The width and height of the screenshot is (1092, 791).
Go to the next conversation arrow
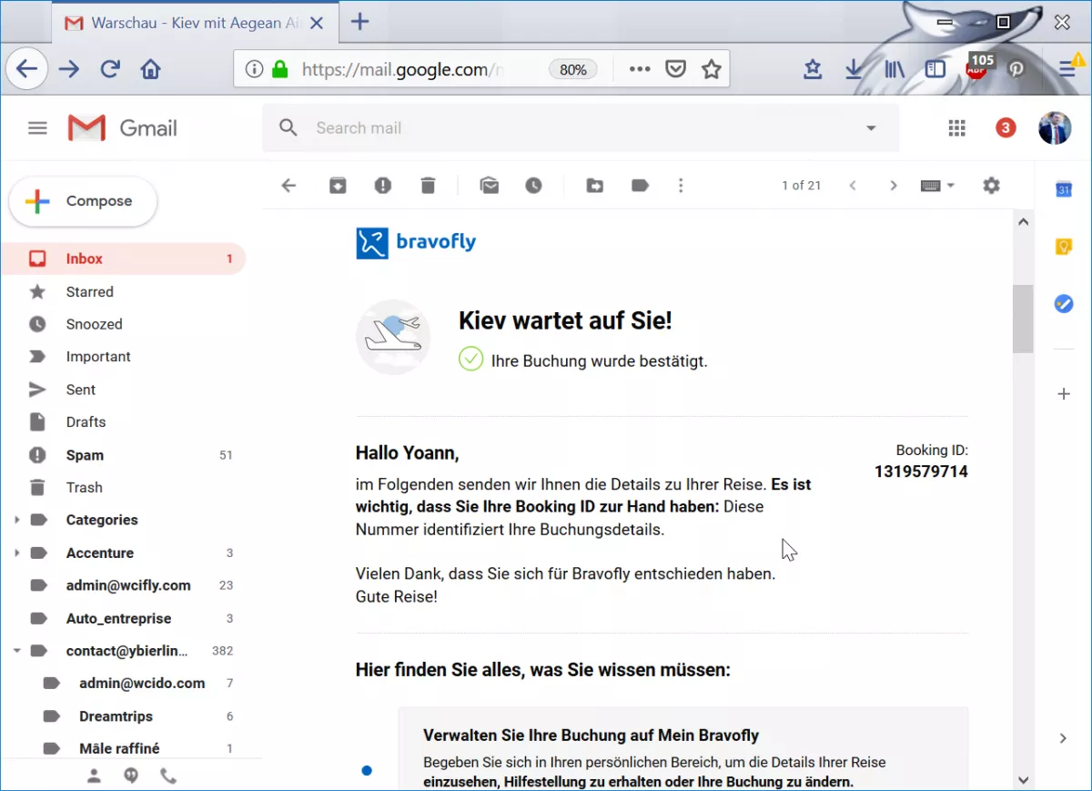[894, 186]
